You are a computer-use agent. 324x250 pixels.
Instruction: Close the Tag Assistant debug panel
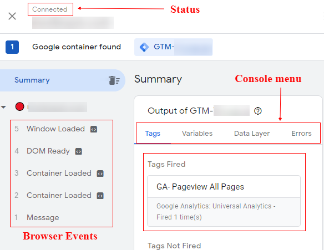12,16
